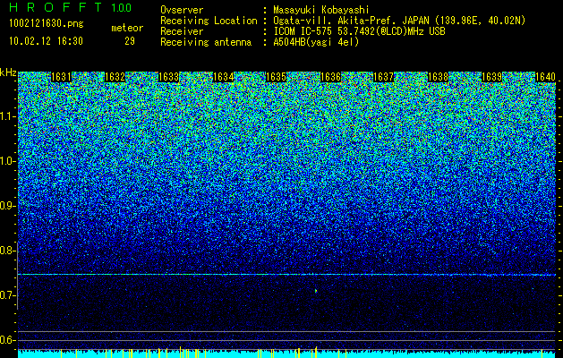Screen dimensions: 563x358
Task: Click the 1.1 frequency axis label
Action: [x=8, y=116]
